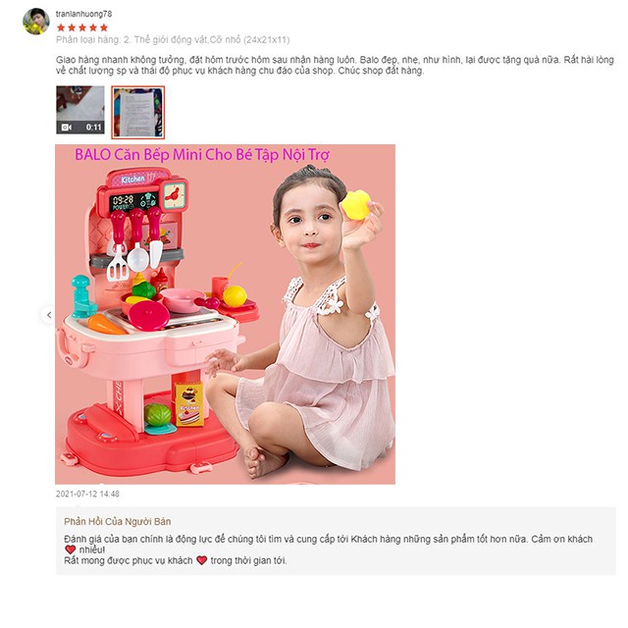The image size is (628, 628).
Task: Click the review timestamp 2021-07-12 14:48
Action: [x=87, y=494]
